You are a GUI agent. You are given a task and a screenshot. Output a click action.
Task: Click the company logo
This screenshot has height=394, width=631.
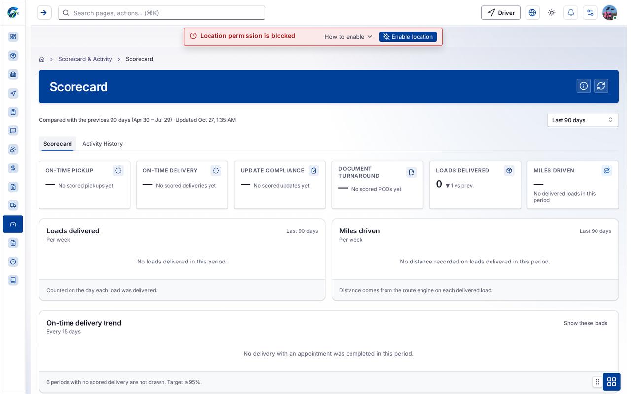tap(13, 12)
